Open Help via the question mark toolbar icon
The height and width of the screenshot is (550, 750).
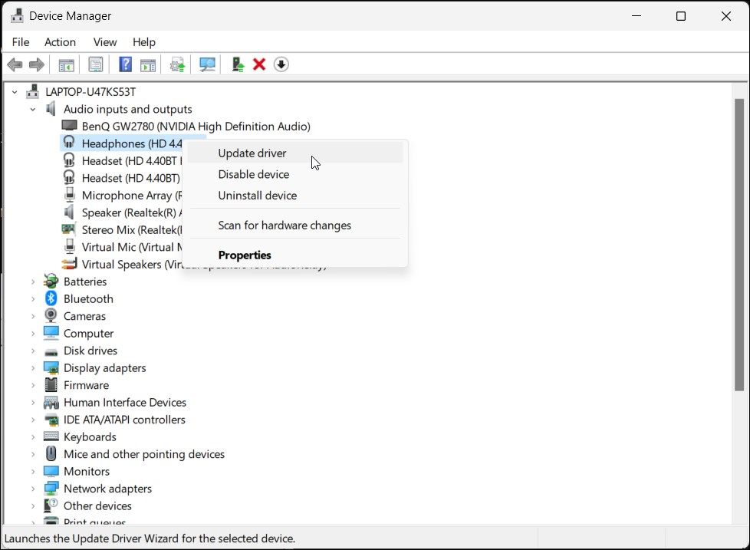(125, 64)
